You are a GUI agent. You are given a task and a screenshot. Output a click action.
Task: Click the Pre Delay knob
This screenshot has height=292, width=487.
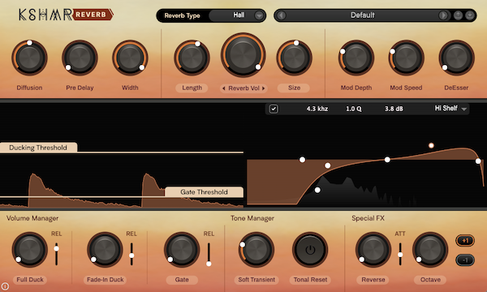pyautogui.click(x=80, y=58)
